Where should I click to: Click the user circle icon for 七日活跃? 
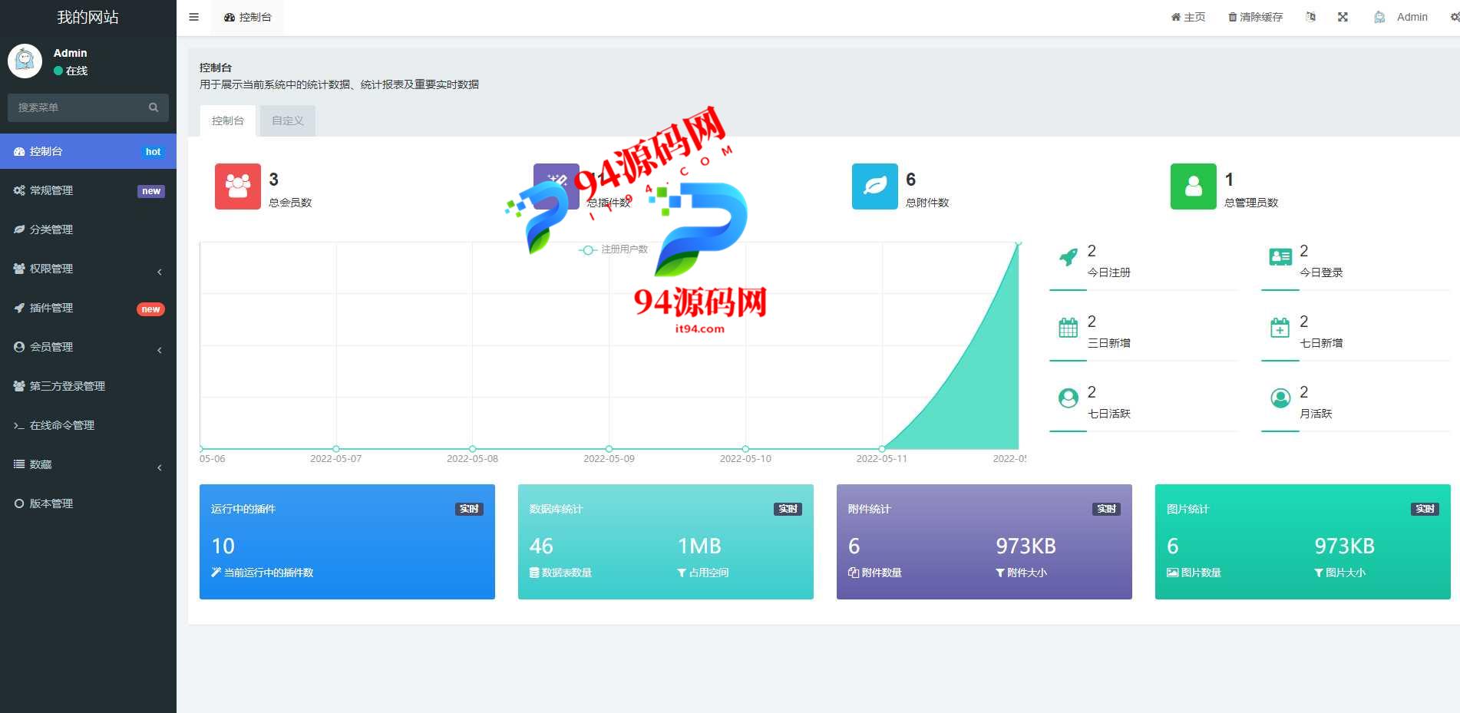click(x=1068, y=398)
